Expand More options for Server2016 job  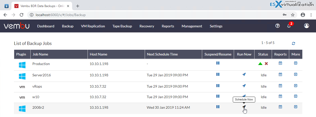click(x=296, y=74)
